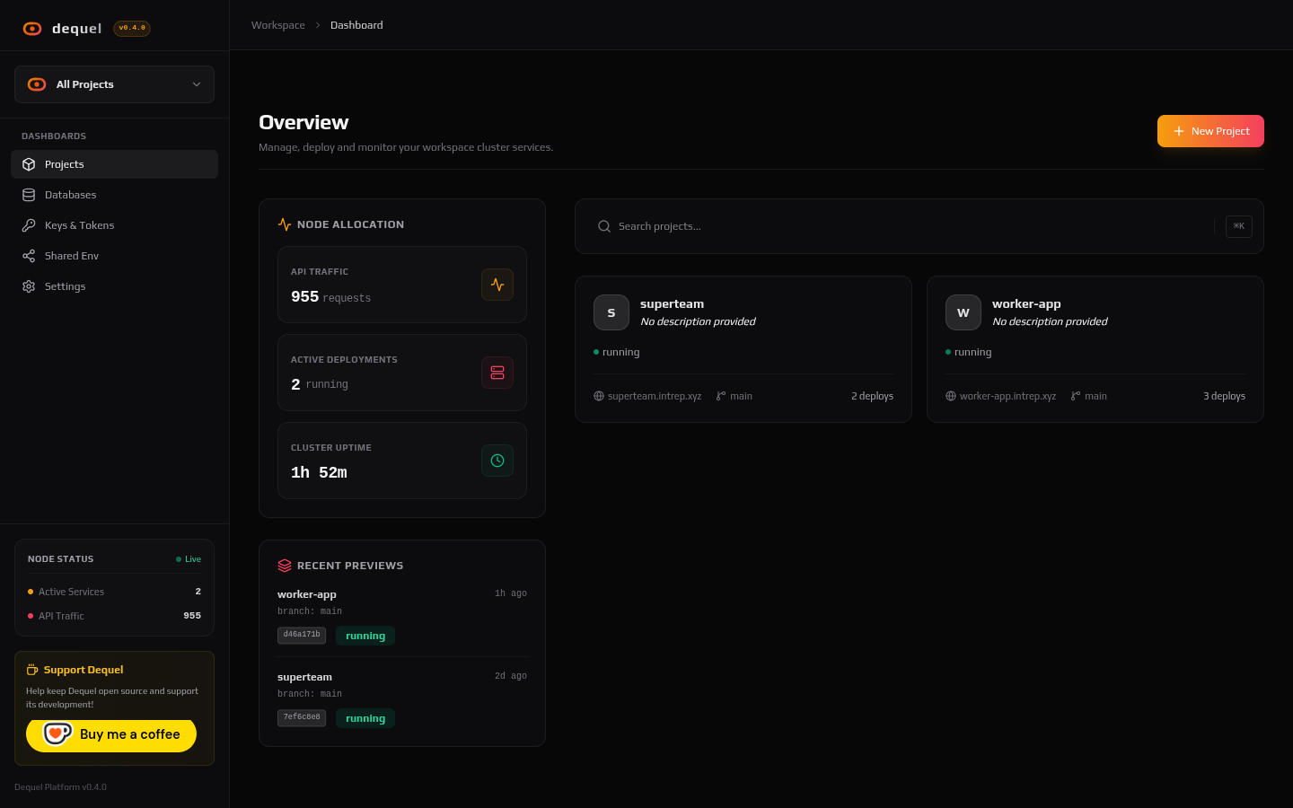Click the worker-app.intrep.xyz domain

tap(1007, 396)
